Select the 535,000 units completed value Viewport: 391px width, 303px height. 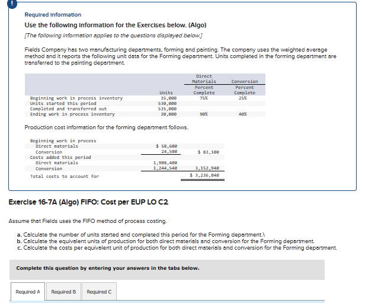click(167, 109)
